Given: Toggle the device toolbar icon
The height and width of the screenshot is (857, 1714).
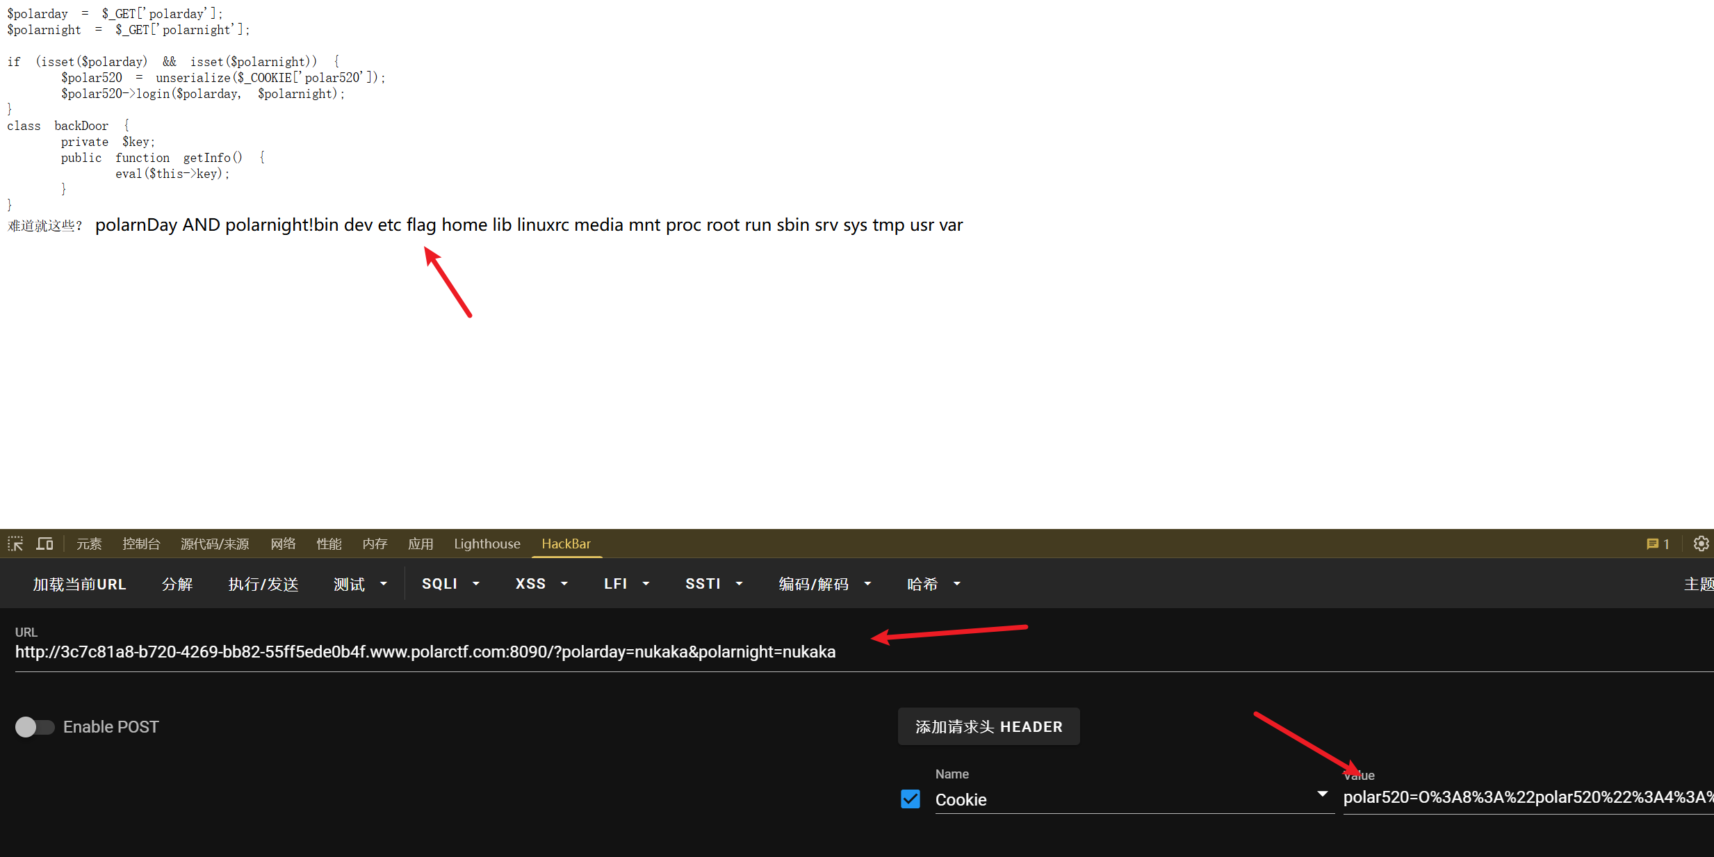Looking at the screenshot, I should coord(45,544).
